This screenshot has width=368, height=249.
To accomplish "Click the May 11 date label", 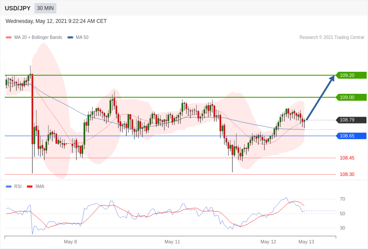I will coord(172,242).
